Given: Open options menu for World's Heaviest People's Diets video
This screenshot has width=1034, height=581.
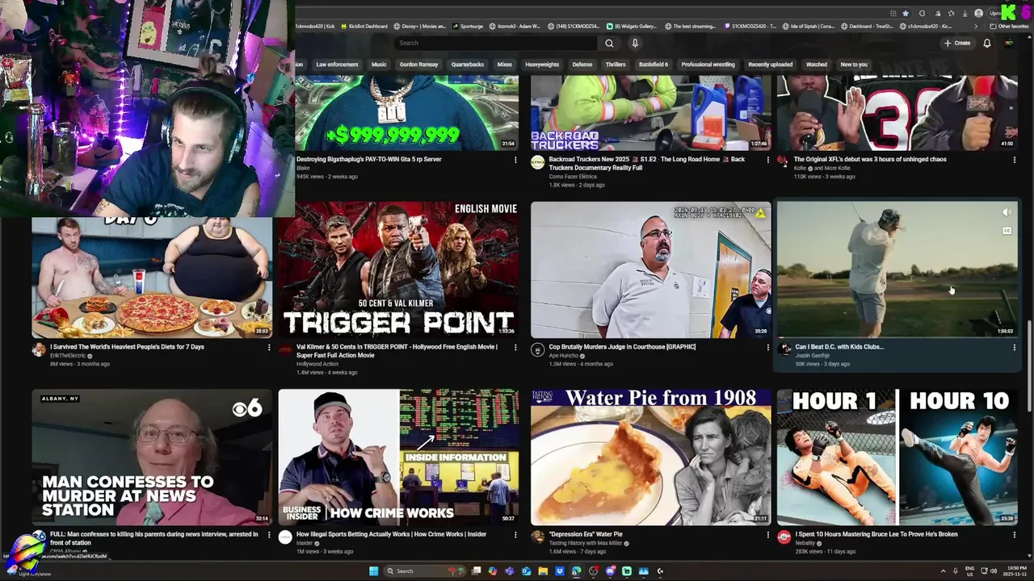Looking at the screenshot, I should [269, 348].
